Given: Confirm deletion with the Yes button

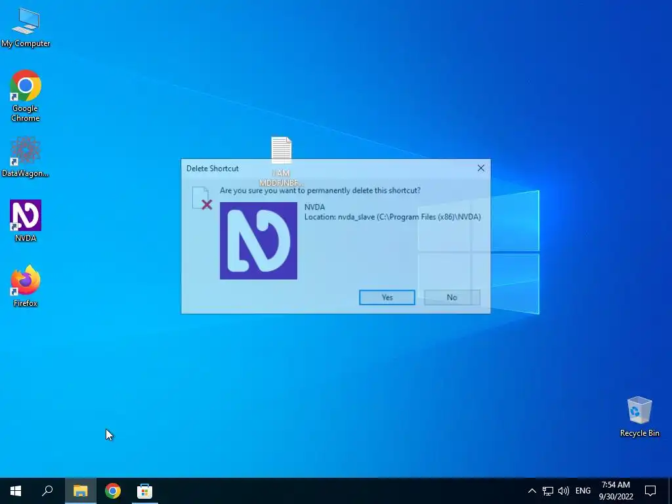Looking at the screenshot, I should click(x=387, y=297).
